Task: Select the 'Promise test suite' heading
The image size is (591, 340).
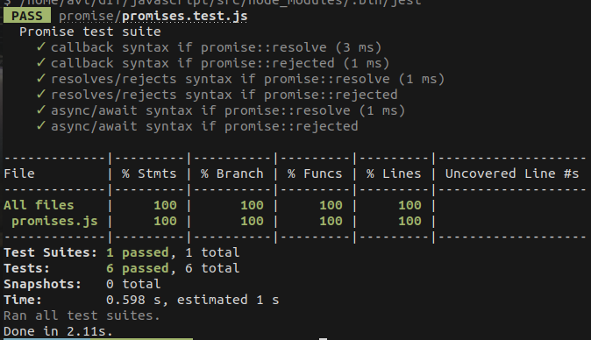Action: pyautogui.click(x=90, y=32)
